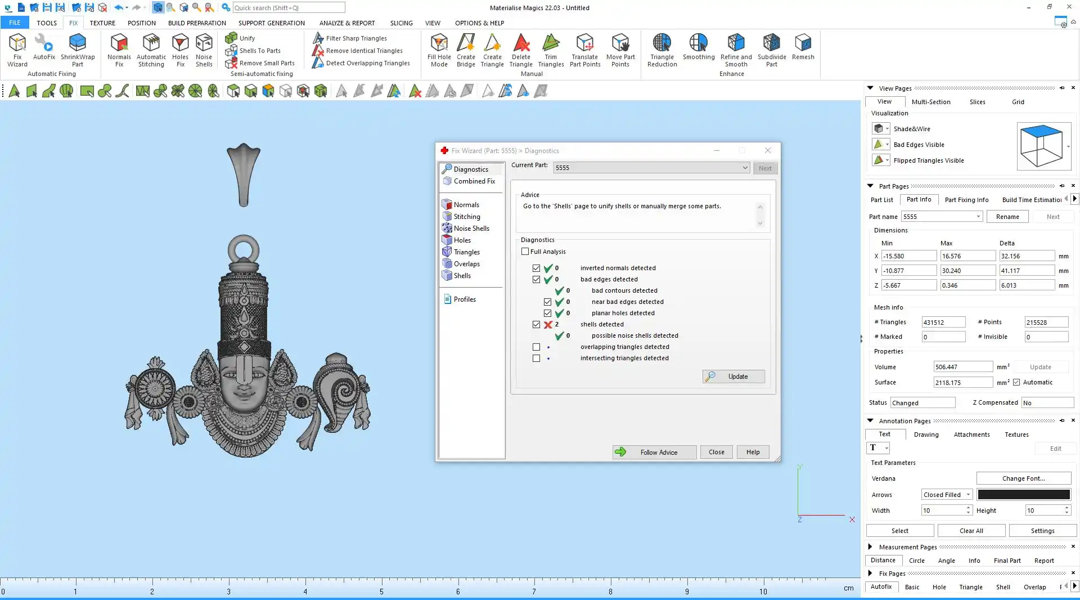
Task: Open Automatic Stitching tool
Action: click(151, 50)
